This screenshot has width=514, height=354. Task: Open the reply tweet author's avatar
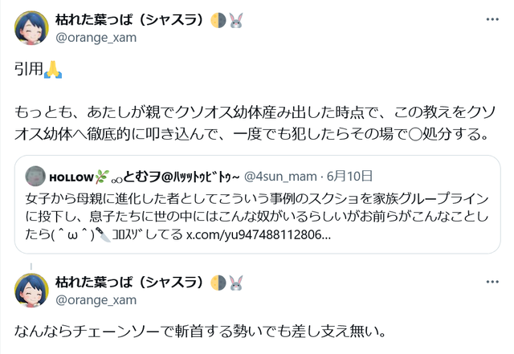(31, 291)
